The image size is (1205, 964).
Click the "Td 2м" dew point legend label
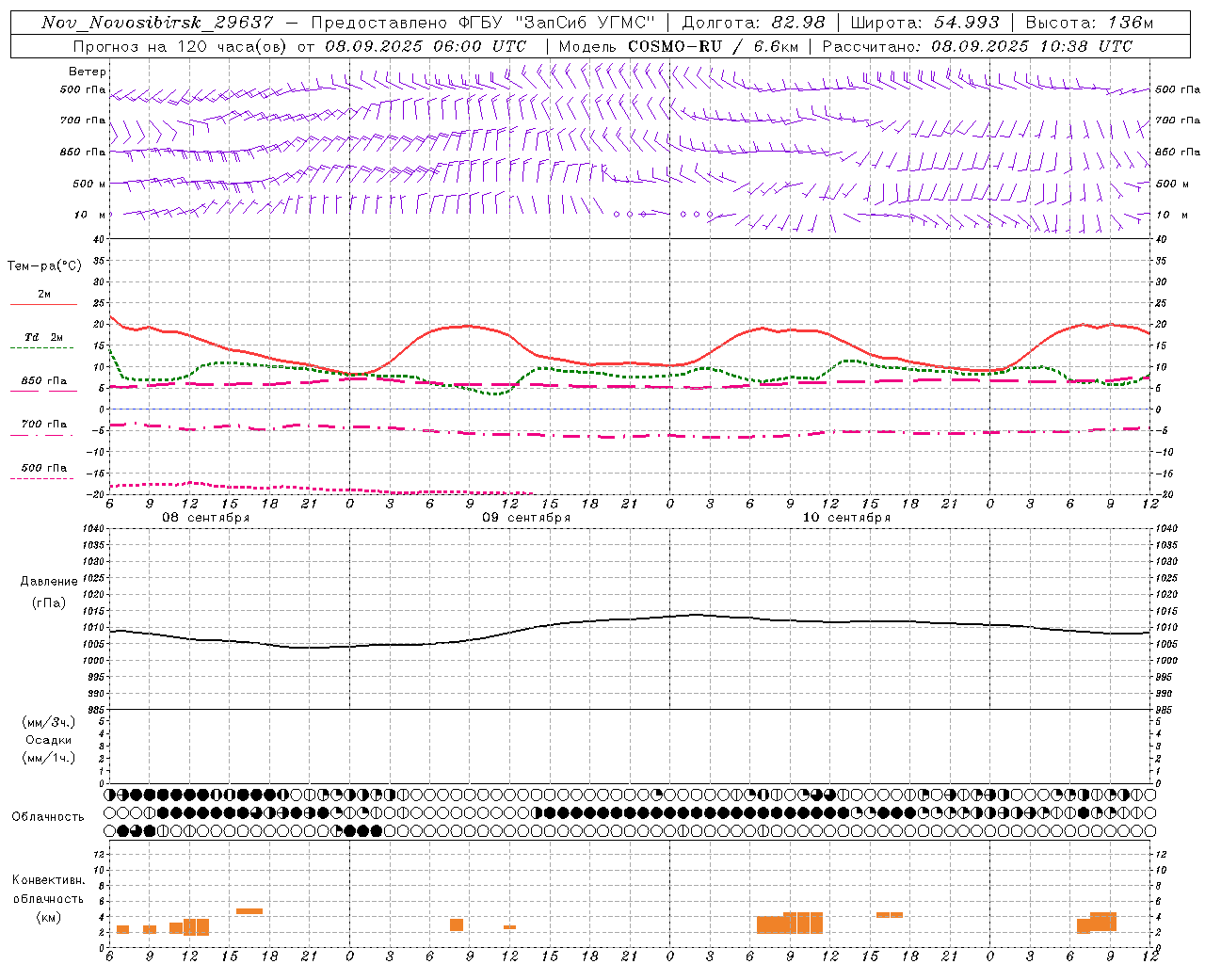pyautogui.click(x=44, y=337)
